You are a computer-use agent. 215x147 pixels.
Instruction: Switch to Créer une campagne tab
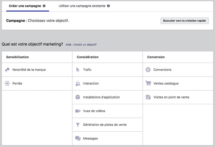pos(24,6)
